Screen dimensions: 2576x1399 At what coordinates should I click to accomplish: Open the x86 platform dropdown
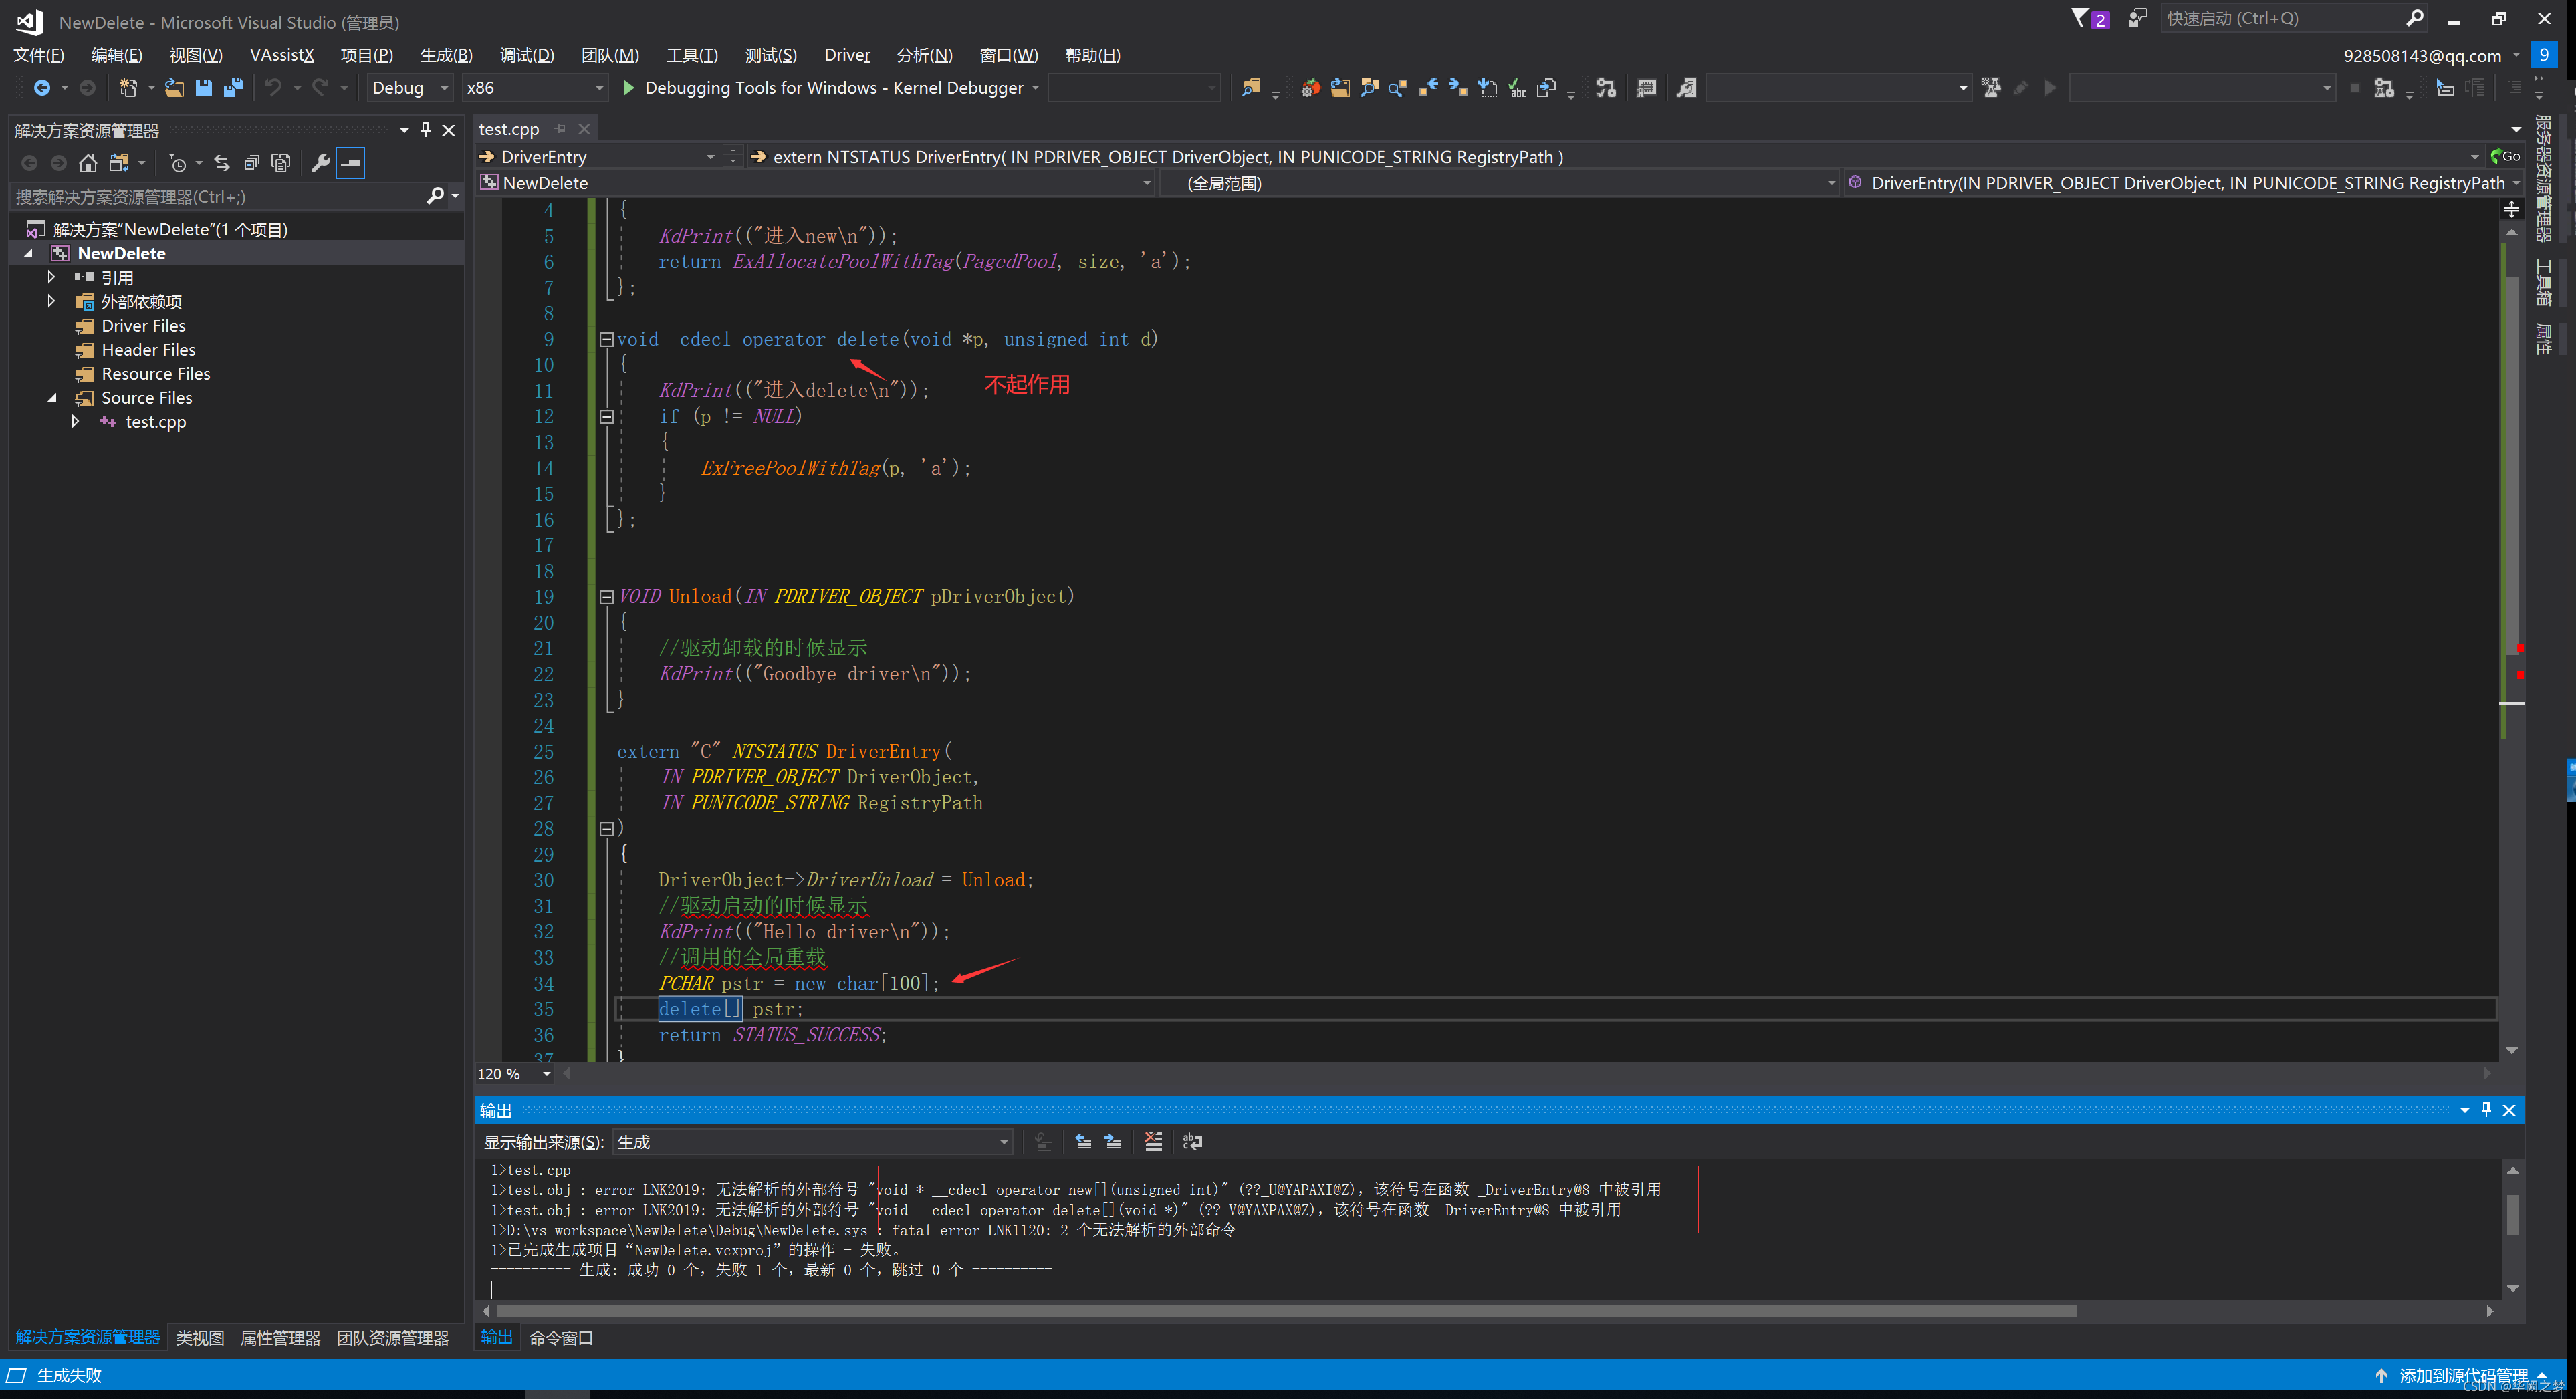535,88
